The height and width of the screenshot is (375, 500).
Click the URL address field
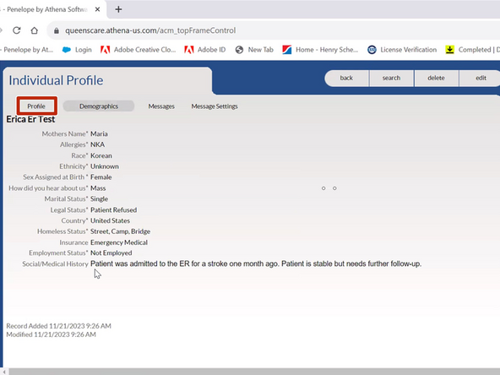click(x=274, y=30)
